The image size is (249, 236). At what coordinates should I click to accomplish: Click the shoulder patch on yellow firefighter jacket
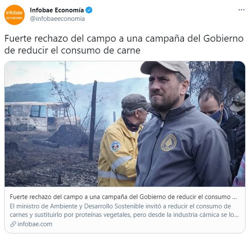click(x=115, y=146)
